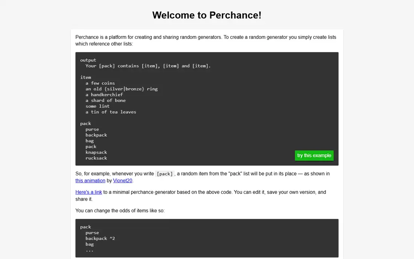The image size is (414, 259).
Task: Click the 'output' list name in code
Action: [88, 60]
